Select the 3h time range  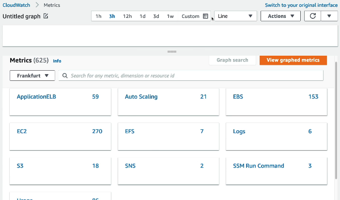(112, 16)
